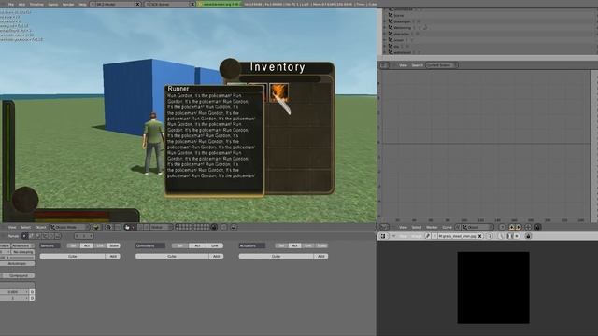Click the IPO editor lock icon

click(538, 227)
